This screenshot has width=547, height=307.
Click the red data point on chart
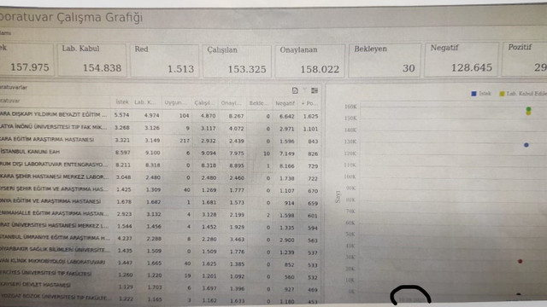tap(520, 261)
